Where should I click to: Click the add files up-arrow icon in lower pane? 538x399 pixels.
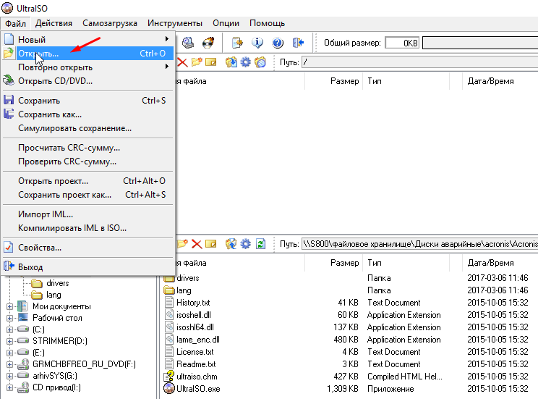231,244
